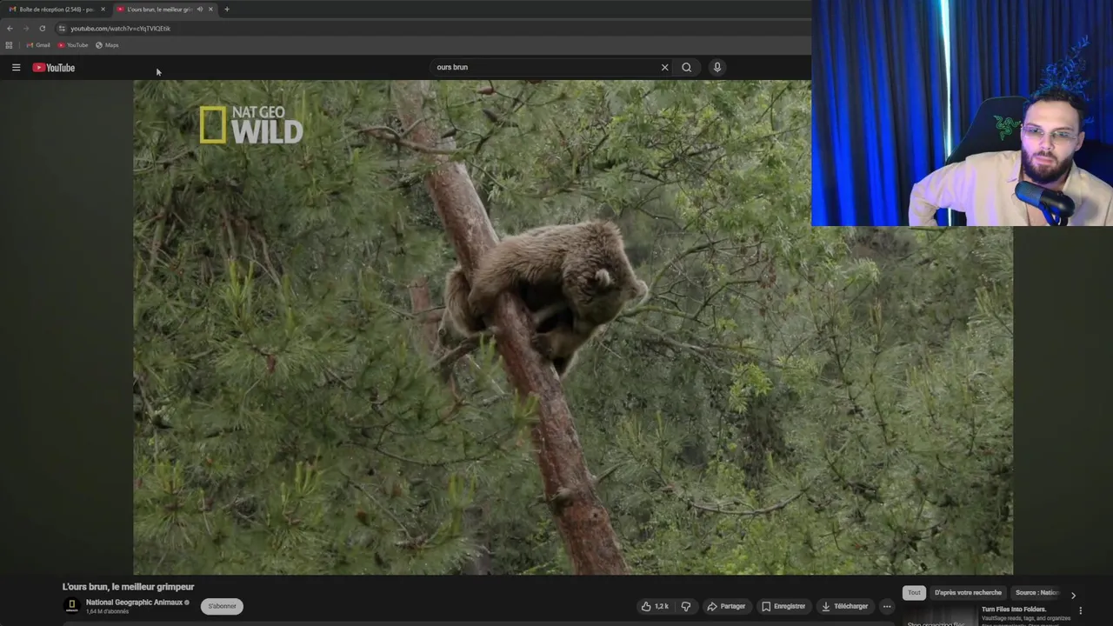
Task: Open the Maps bookmark
Action: click(x=107, y=45)
